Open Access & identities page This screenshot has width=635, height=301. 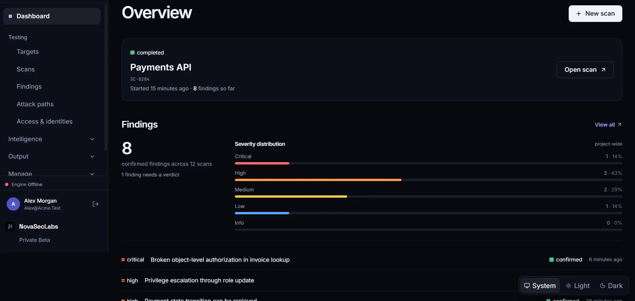coord(45,122)
